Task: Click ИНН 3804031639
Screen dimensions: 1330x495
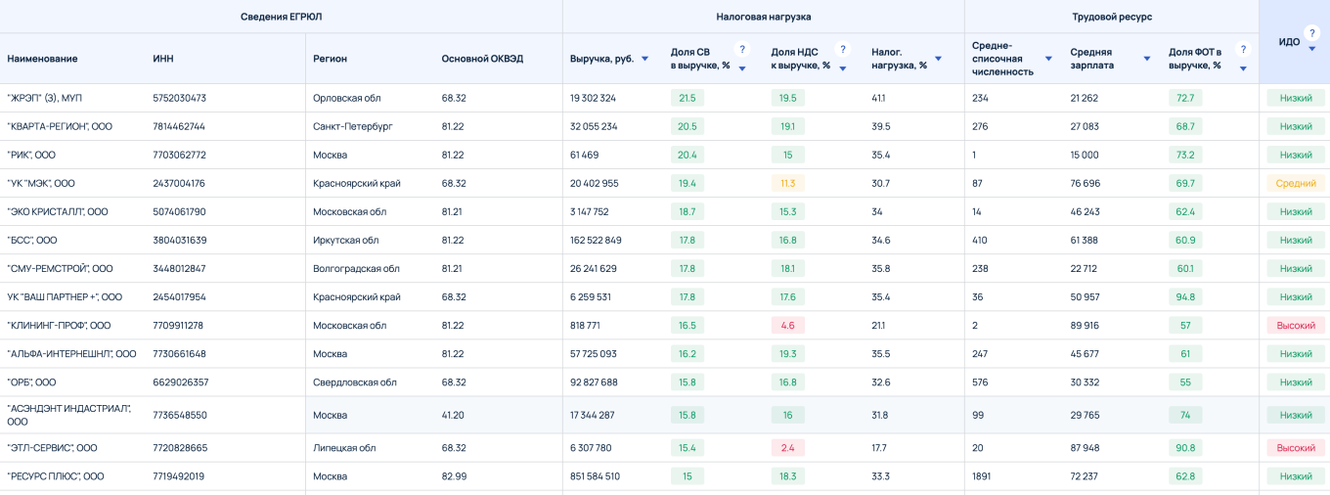Action: [180, 240]
